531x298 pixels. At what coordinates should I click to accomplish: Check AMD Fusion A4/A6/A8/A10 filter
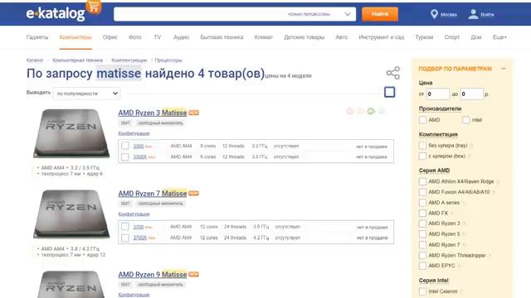click(x=422, y=192)
